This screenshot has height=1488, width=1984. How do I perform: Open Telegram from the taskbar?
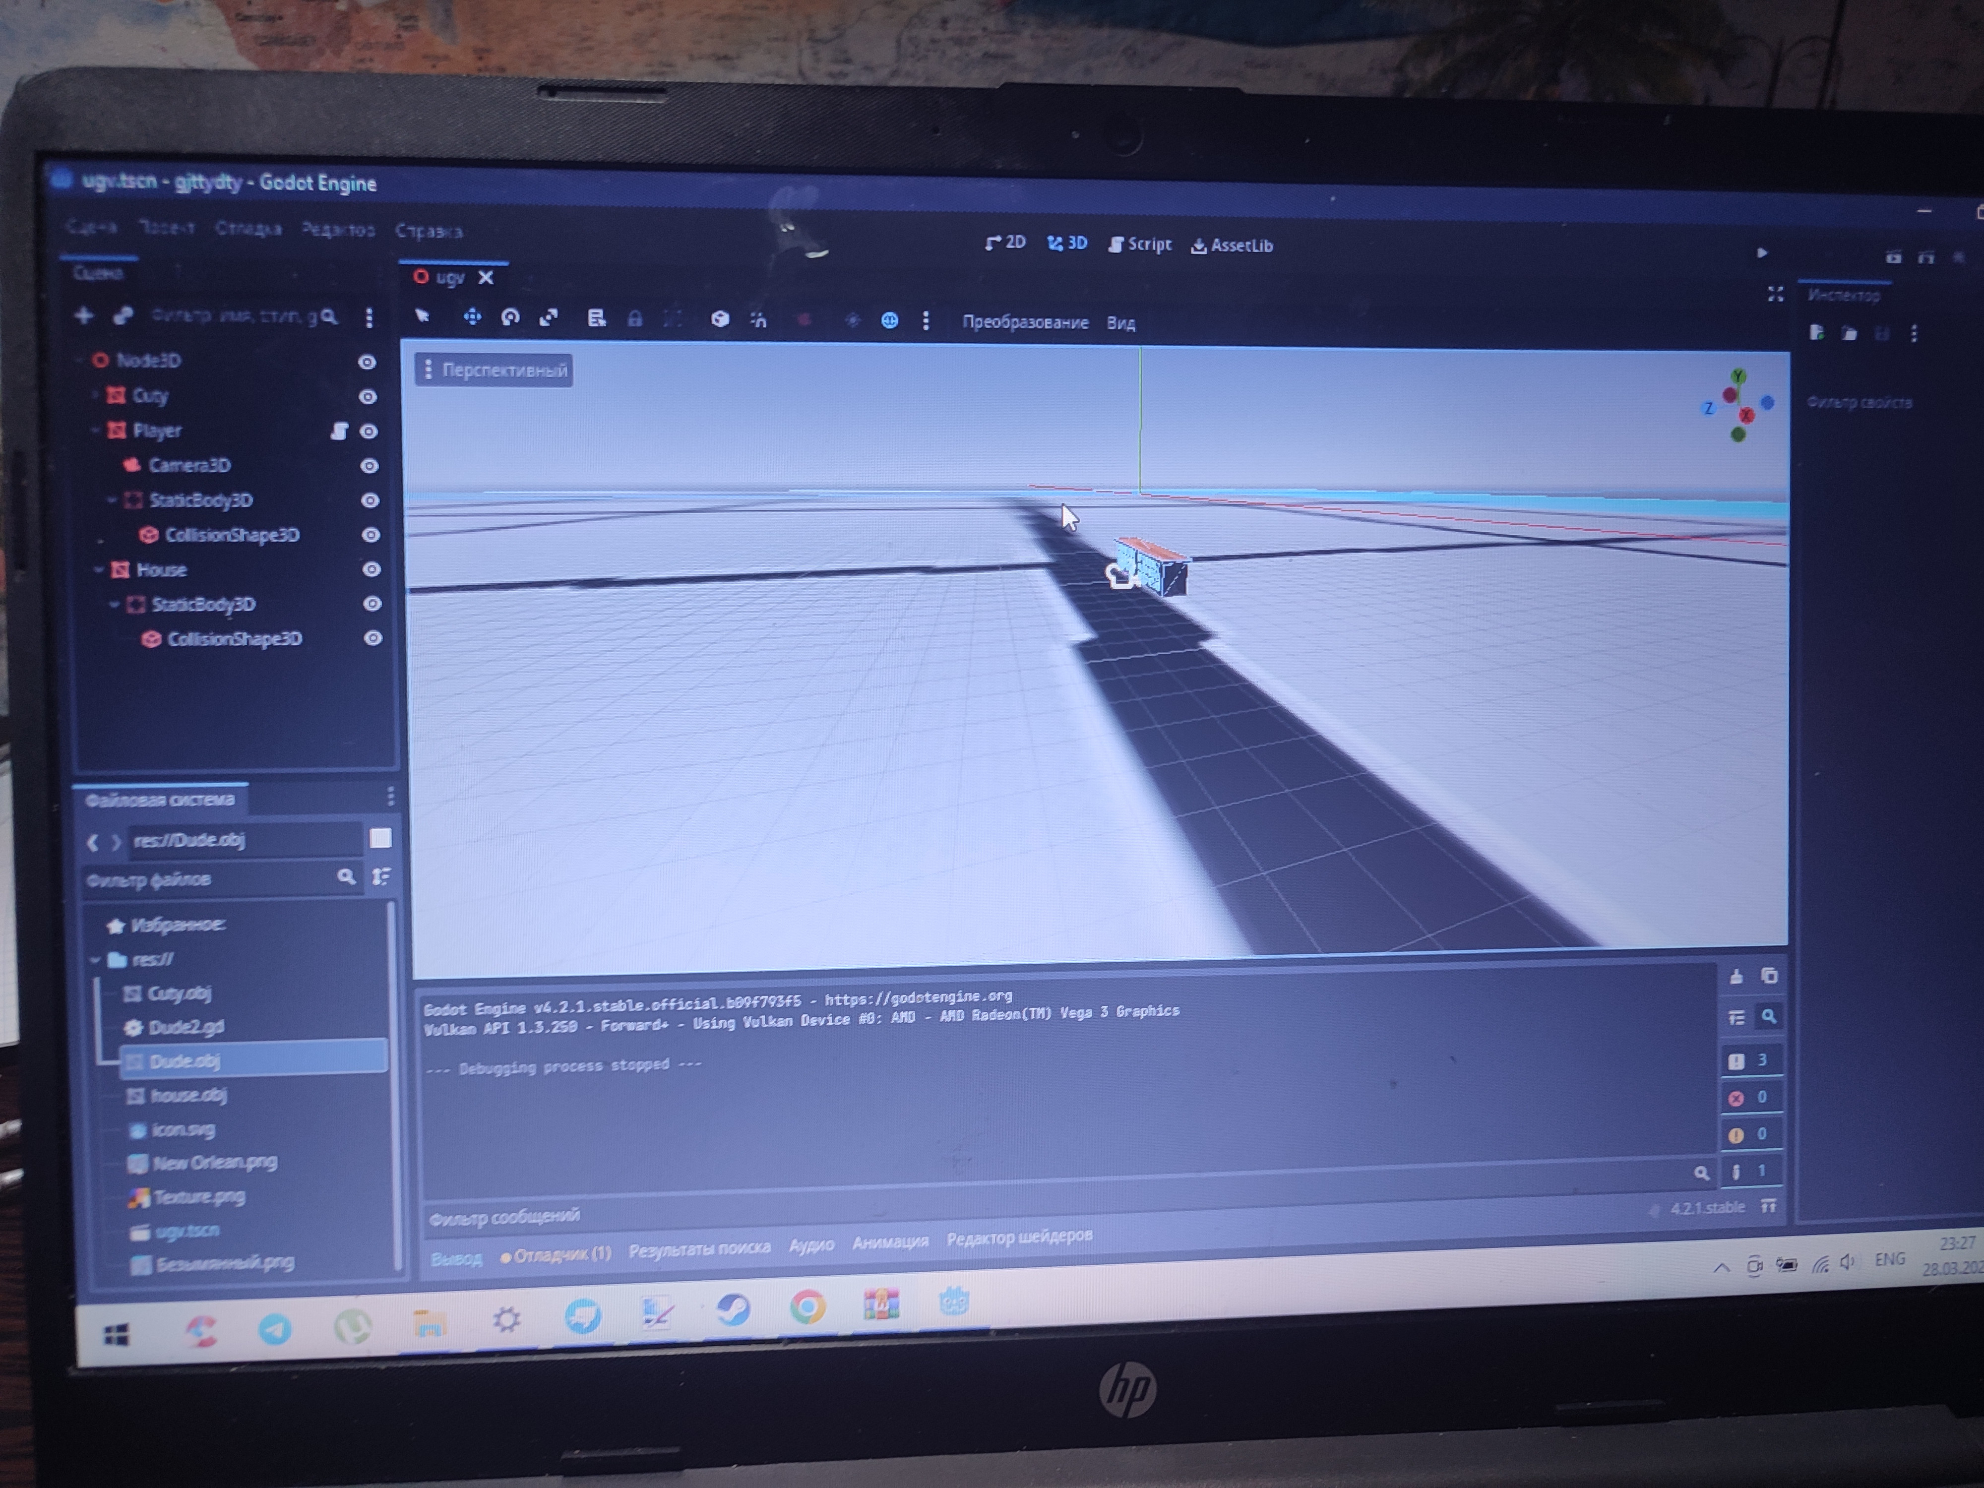click(274, 1329)
